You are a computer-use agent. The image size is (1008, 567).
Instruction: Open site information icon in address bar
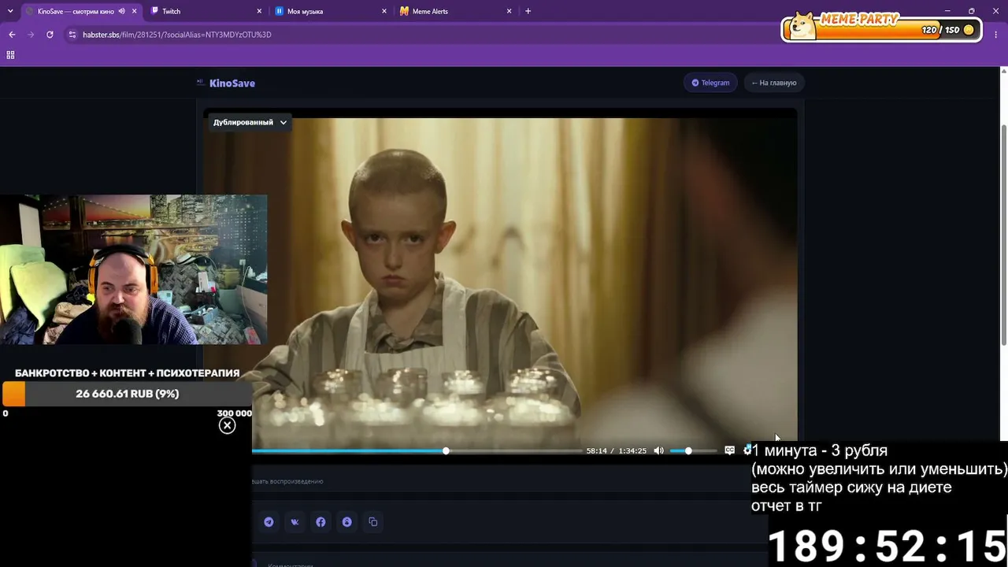[x=72, y=35]
